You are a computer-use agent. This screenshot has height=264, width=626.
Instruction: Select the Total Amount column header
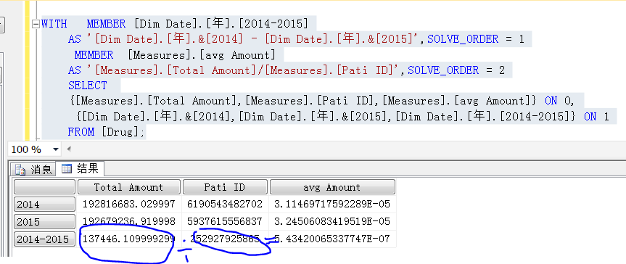click(x=128, y=187)
